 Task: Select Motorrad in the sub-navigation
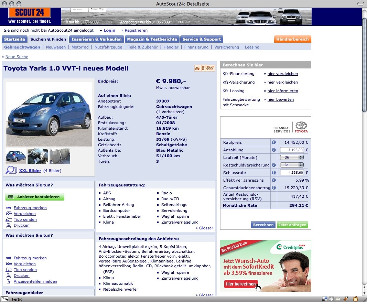(x=80, y=47)
